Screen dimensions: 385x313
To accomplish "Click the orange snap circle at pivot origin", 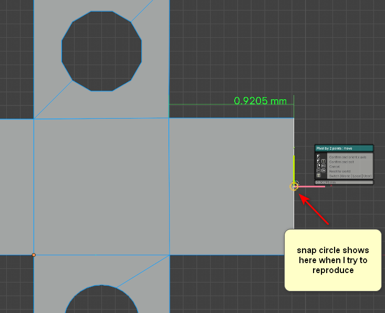I will pyautogui.click(x=294, y=186).
